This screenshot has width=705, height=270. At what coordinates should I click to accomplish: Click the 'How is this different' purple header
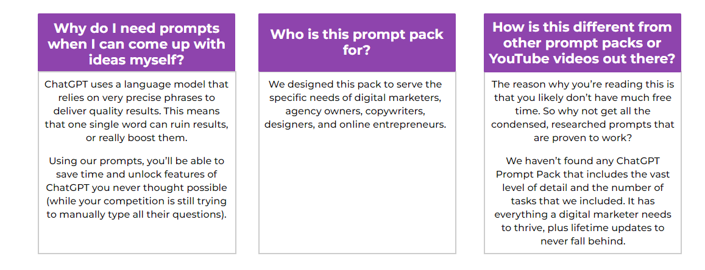583,43
